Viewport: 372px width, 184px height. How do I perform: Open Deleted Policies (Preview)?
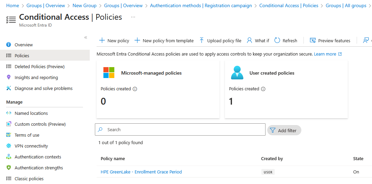pyautogui.click(x=39, y=66)
